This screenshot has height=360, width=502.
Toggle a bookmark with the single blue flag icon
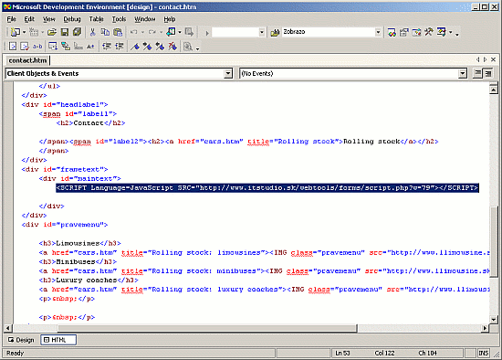(x=135, y=47)
